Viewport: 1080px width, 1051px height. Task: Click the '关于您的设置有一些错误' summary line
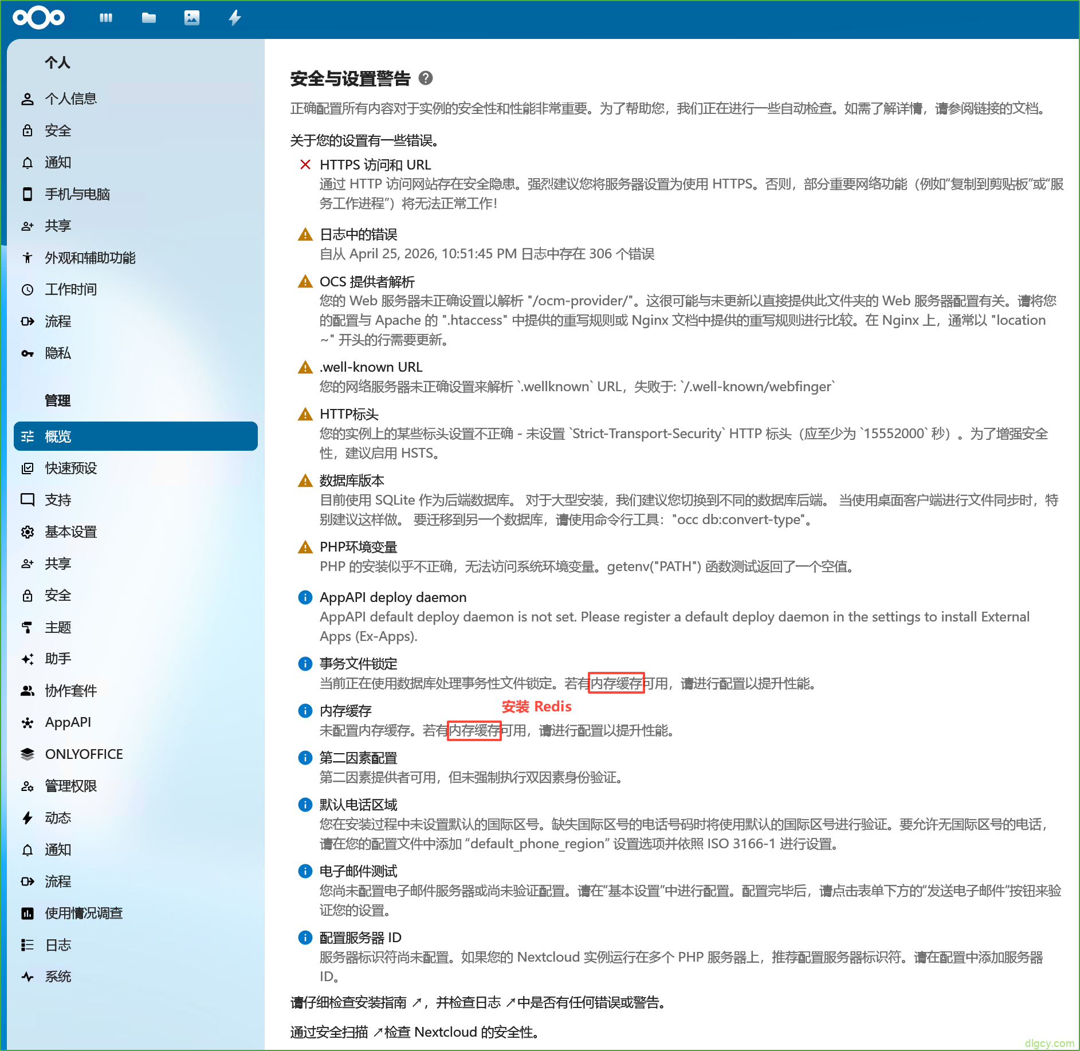tap(364, 141)
